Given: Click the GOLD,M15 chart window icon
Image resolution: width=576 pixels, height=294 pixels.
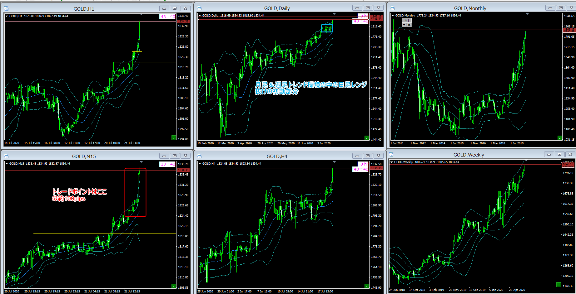Looking at the screenshot, I should (x=6, y=156).
